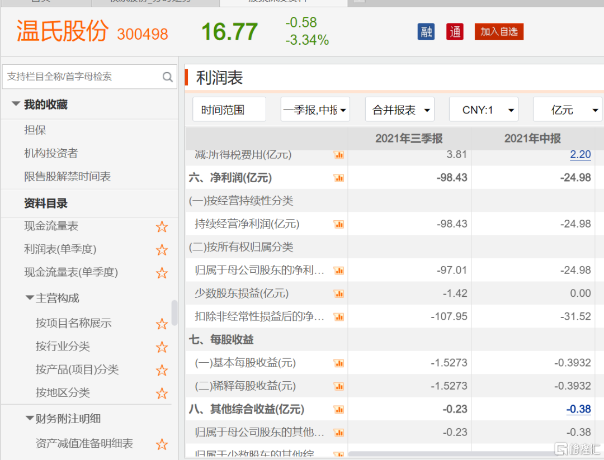The height and width of the screenshot is (460, 604).
Task: Toggle favorite star for 现金流量表(单季度)
Action: [x=162, y=273]
